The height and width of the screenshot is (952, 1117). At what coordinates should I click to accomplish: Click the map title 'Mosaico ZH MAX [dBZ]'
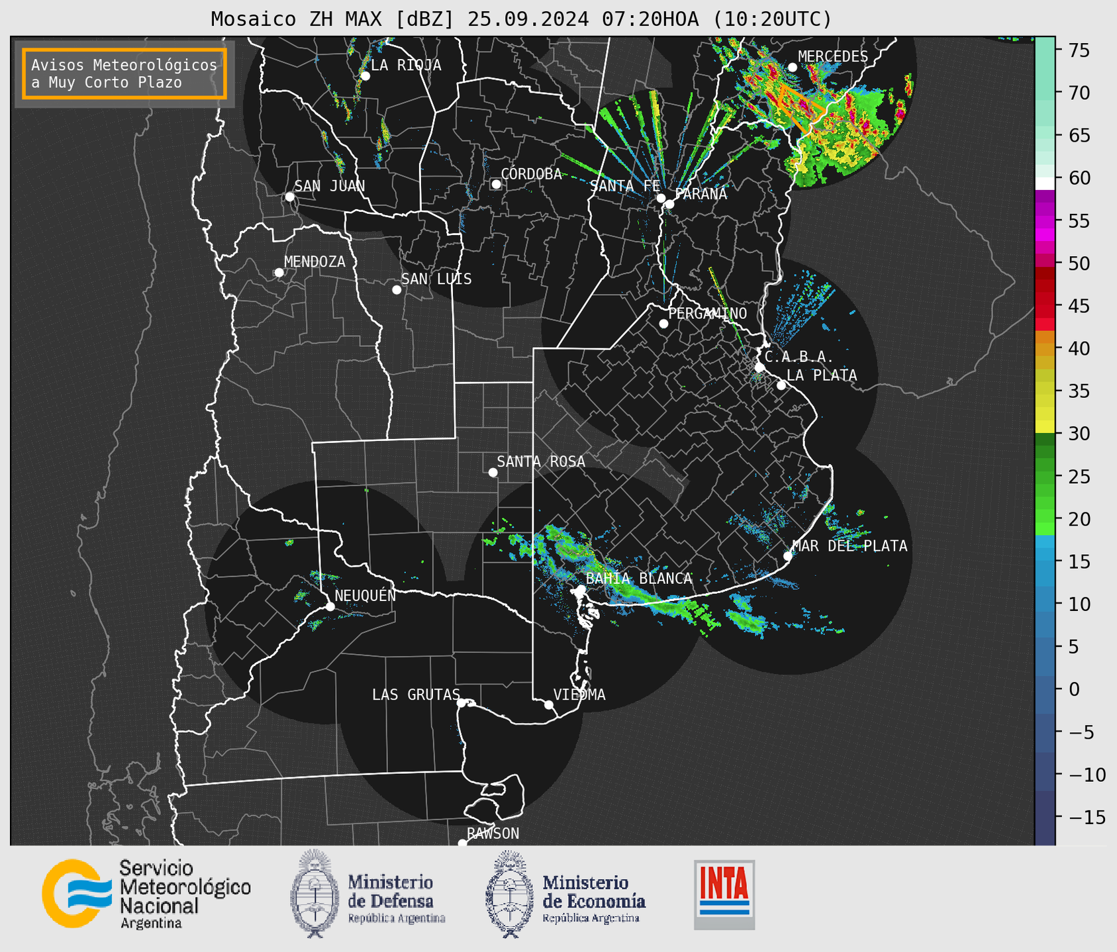(333, 19)
